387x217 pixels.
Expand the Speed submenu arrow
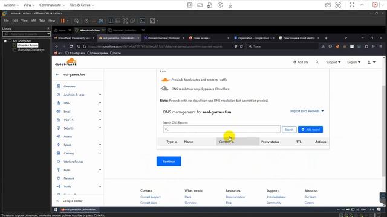(x=100, y=145)
